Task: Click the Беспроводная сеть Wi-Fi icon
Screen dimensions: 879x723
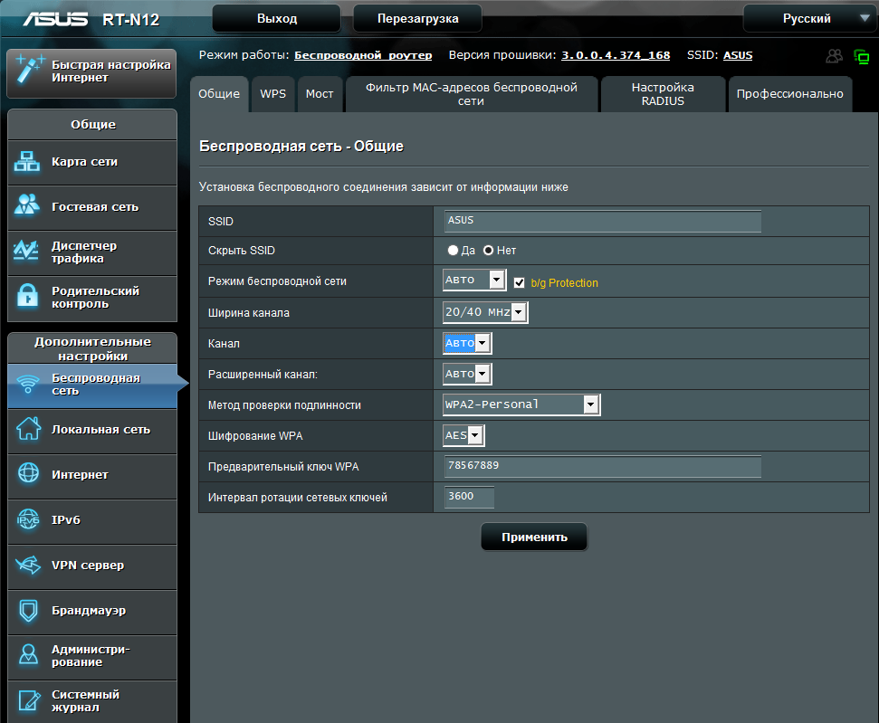Action: tap(27, 384)
